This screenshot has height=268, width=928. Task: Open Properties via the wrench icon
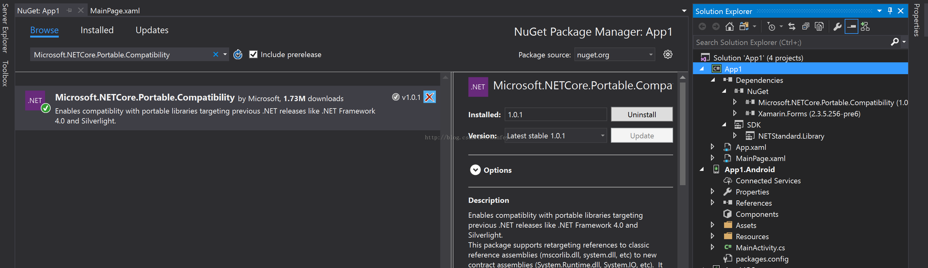[x=838, y=27]
